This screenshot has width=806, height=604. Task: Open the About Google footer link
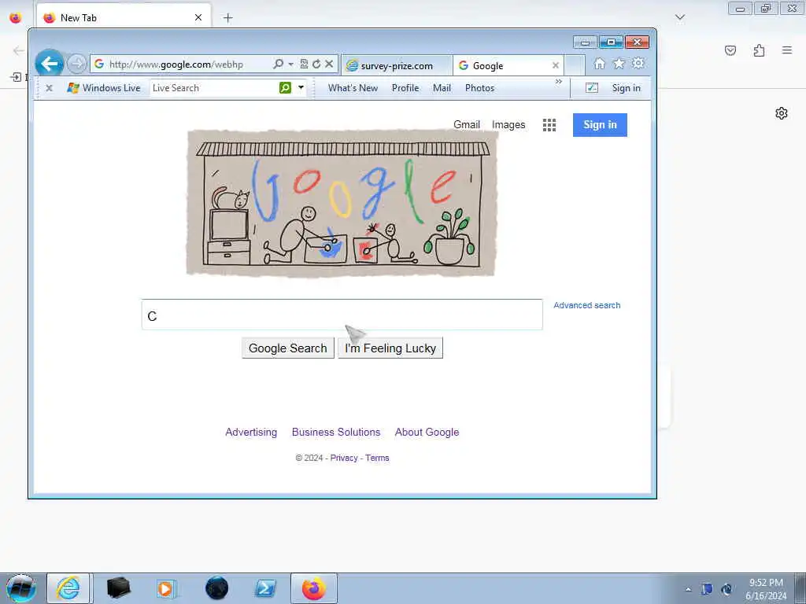pos(427,432)
